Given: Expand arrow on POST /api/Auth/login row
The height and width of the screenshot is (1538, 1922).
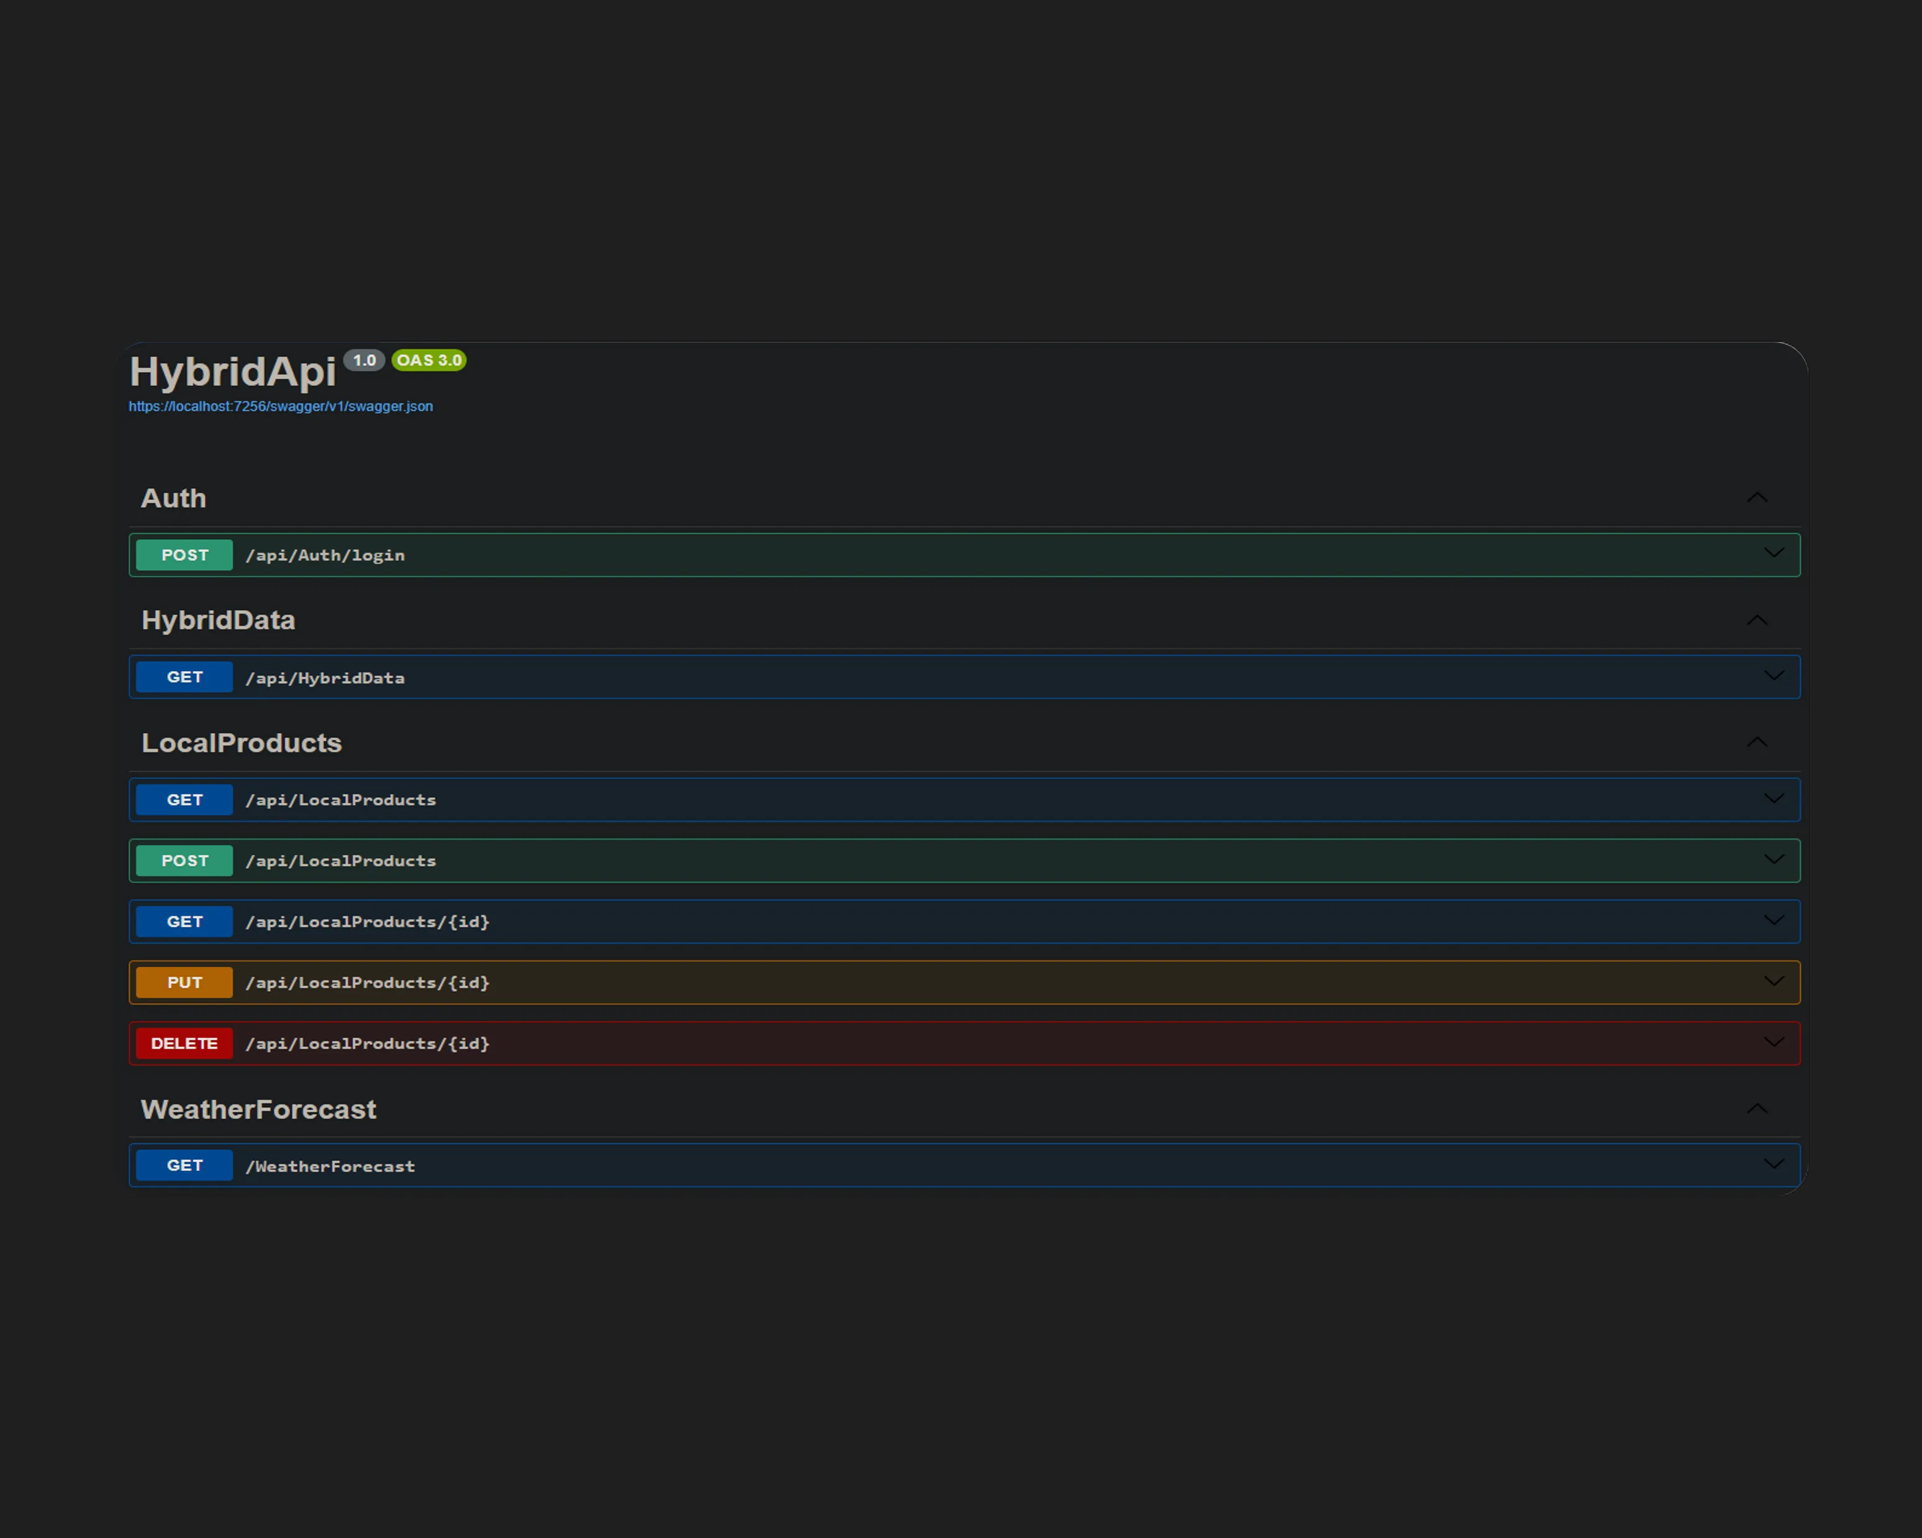Looking at the screenshot, I should (x=1773, y=554).
